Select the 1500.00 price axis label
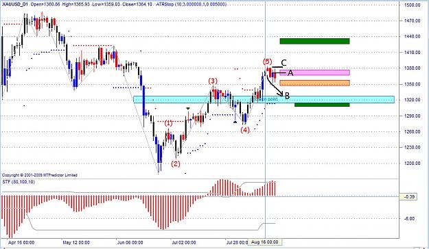The image size is (429, 249). [x=412, y=5]
